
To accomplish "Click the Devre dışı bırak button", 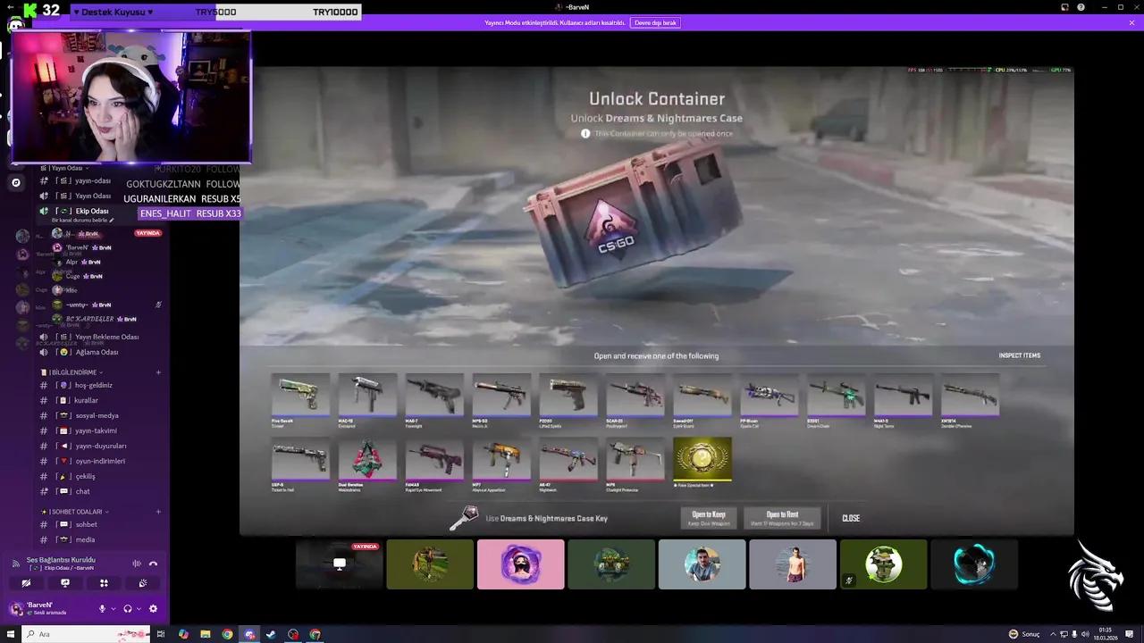I will 655,22.
